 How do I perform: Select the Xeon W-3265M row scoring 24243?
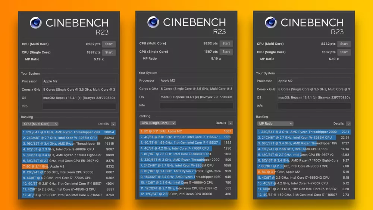(69, 138)
